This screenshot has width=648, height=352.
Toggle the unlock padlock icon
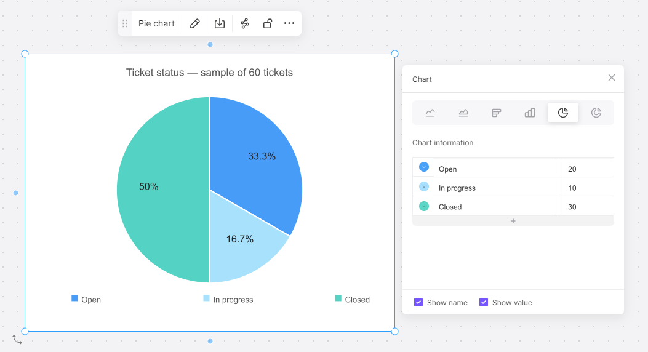pos(267,23)
